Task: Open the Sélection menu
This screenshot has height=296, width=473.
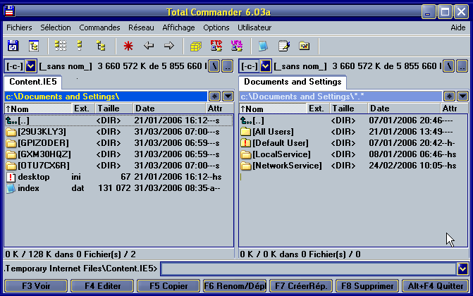Action: (56, 27)
